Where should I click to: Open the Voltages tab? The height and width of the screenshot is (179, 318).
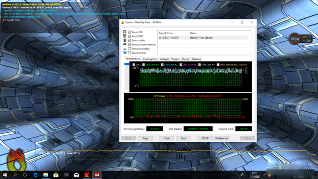pyautogui.click(x=164, y=59)
